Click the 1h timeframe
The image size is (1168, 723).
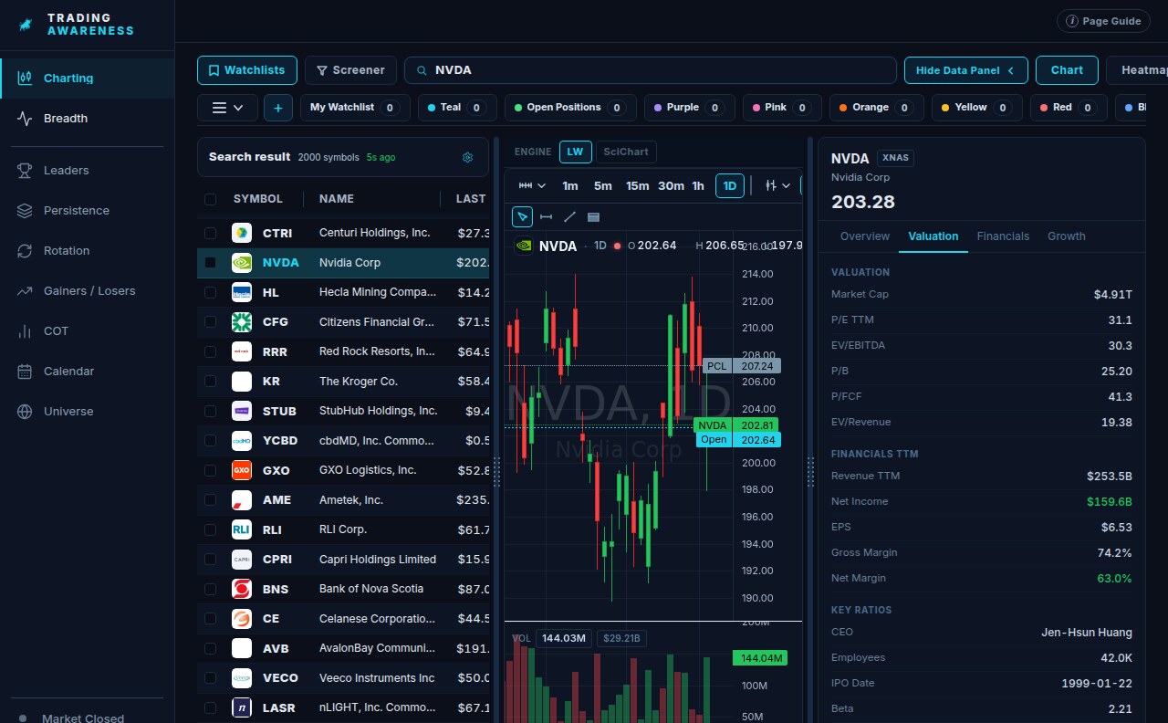pos(698,185)
